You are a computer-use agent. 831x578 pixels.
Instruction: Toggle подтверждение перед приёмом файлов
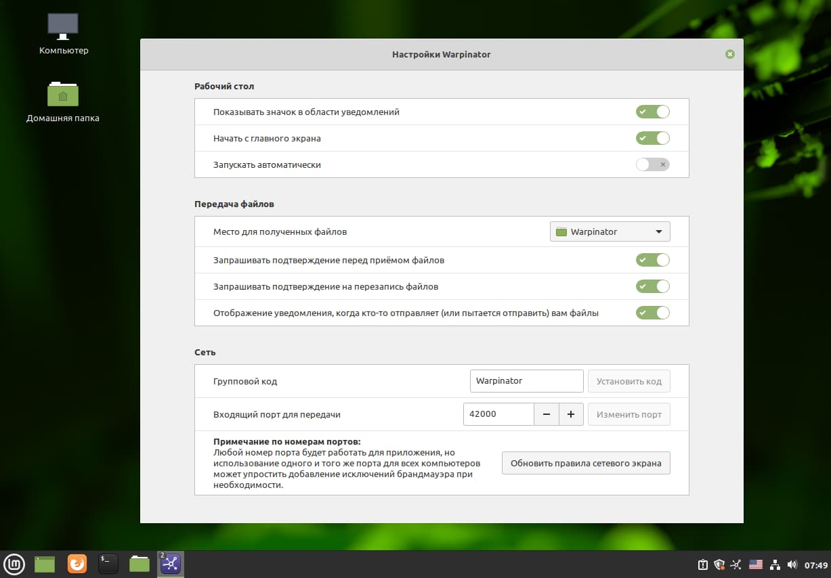coord(652,260)
